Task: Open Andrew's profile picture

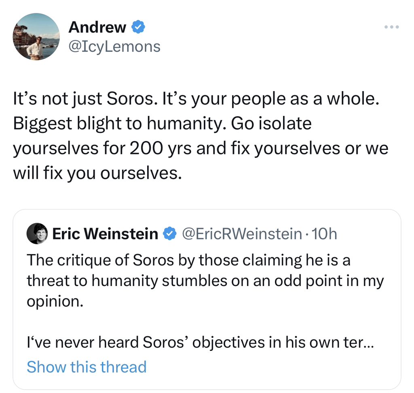Action: (36, 36)
